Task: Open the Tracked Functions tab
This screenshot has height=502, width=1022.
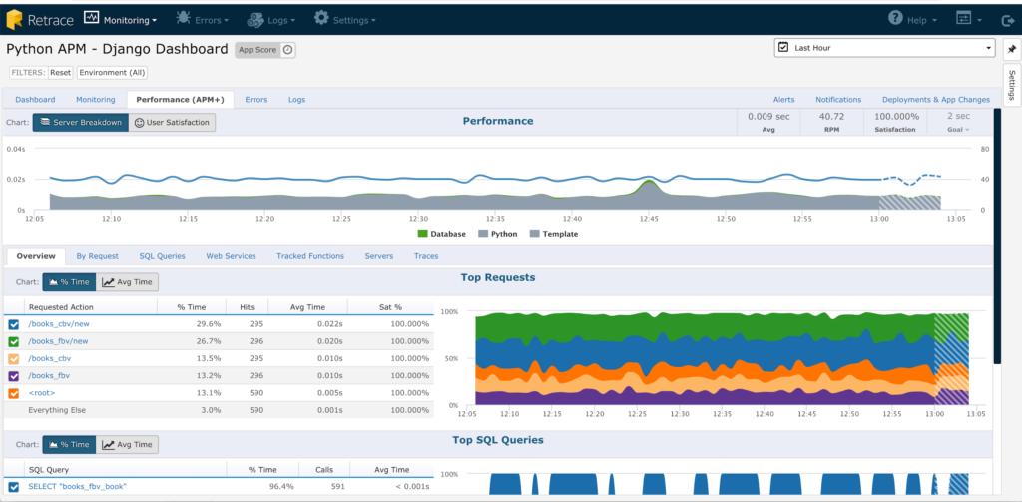Action: pos(310,256)
